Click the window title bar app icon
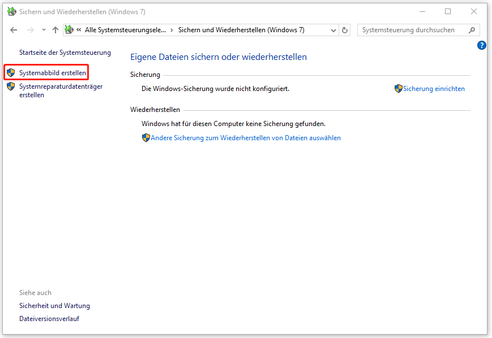 (x=12, y=12)
